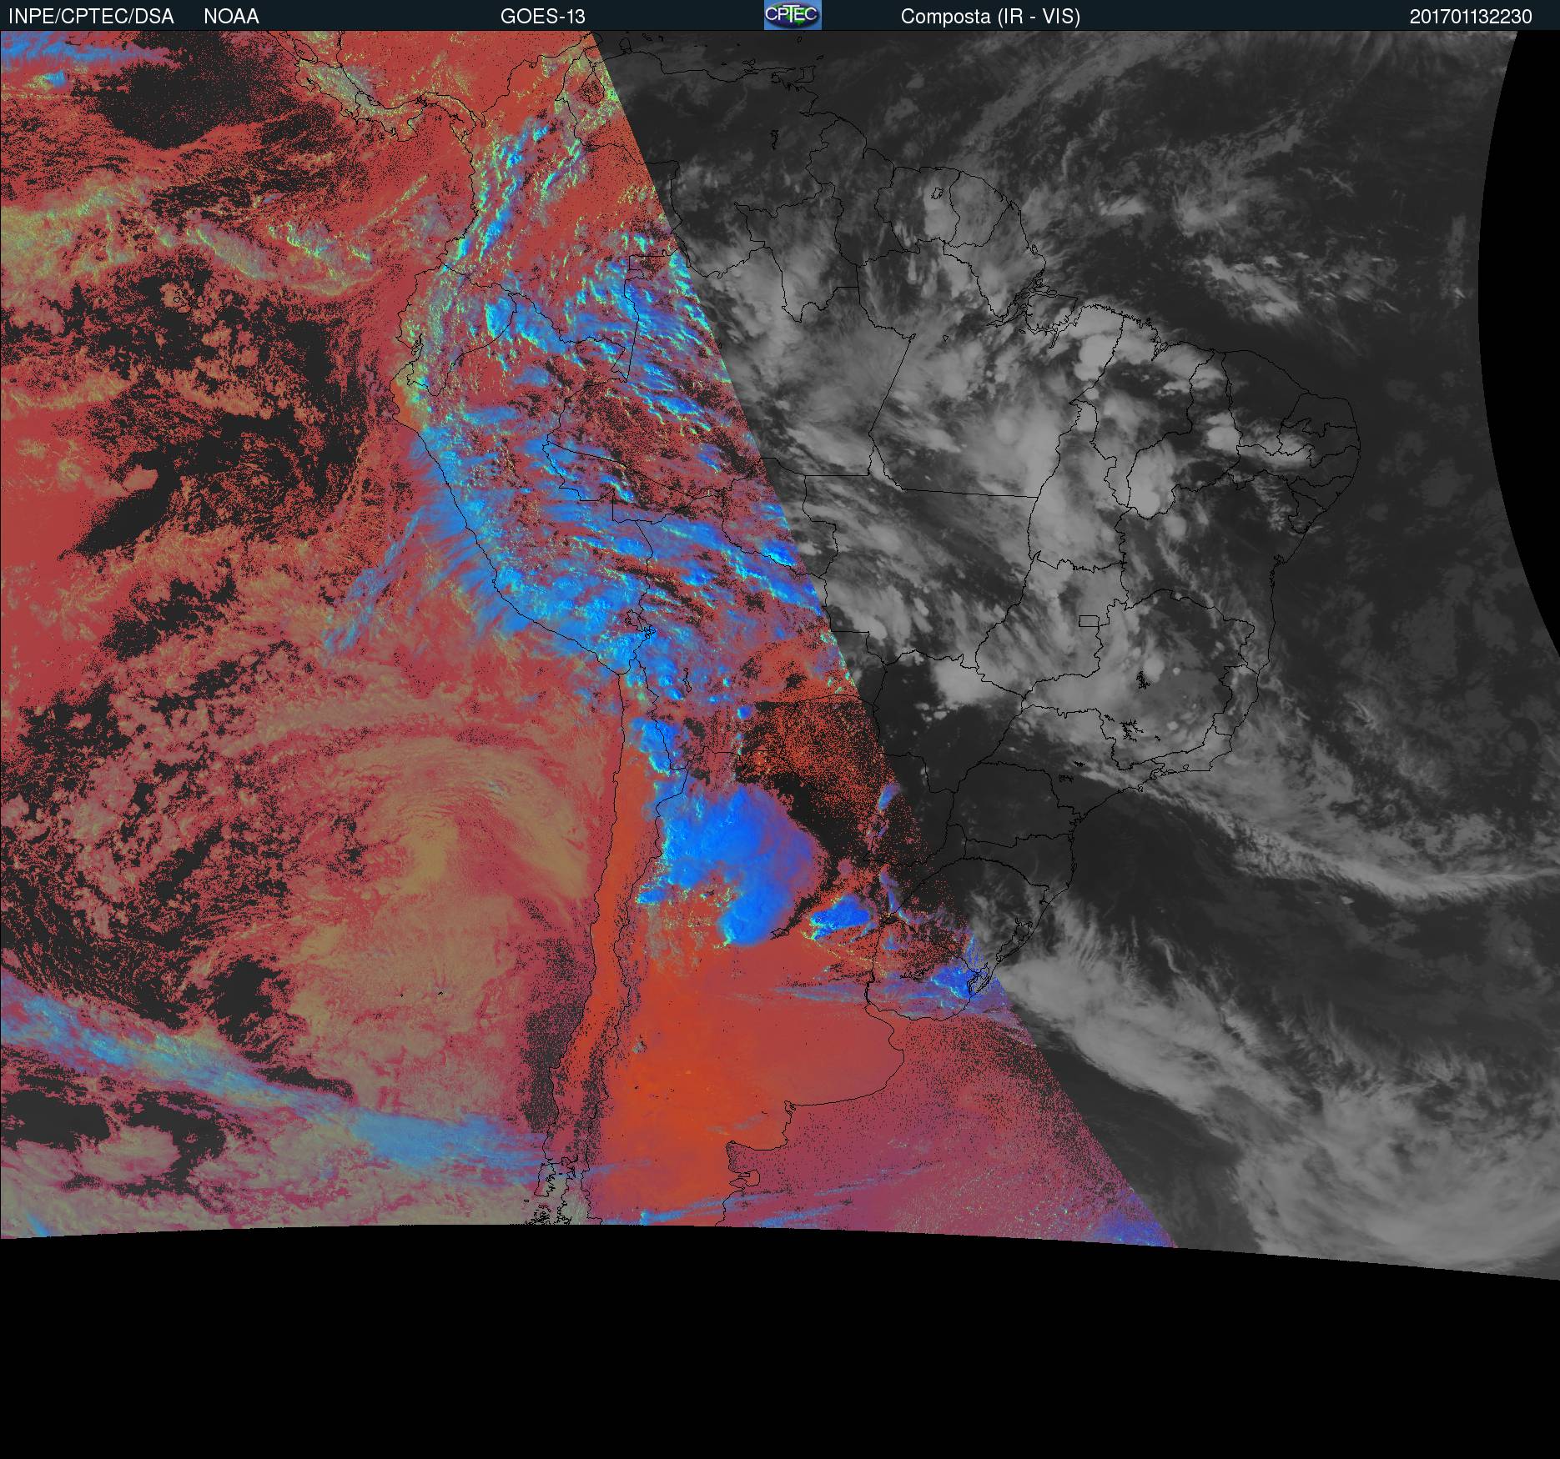Image resolution: width=1560 pixels, height=1459 pixels.
Task: Click the GOES-13 satellite label
Action: 542,17
